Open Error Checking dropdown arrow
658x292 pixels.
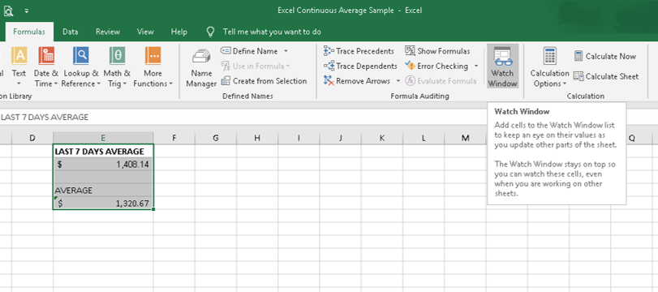click(476, 66)
